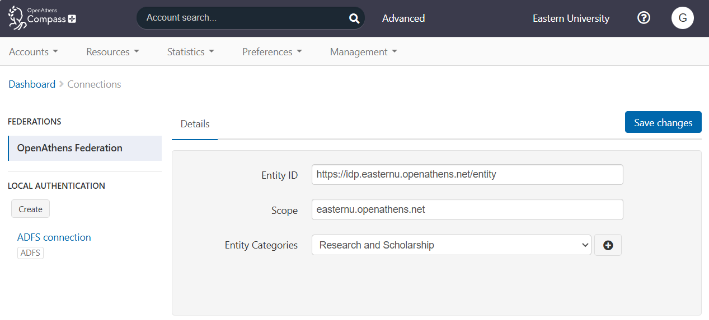Select OpenAthens Federation in sidebar
This screenshot has height=320, width=709.
[85, 148]
